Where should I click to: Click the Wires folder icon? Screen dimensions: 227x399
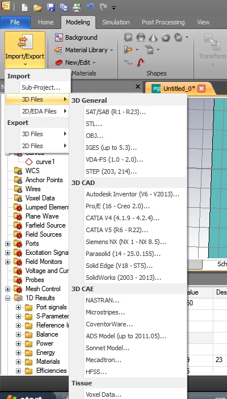[18, 189]
